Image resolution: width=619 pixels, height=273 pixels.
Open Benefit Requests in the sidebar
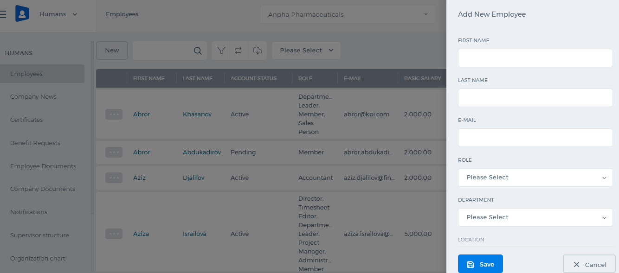point(35,143)
